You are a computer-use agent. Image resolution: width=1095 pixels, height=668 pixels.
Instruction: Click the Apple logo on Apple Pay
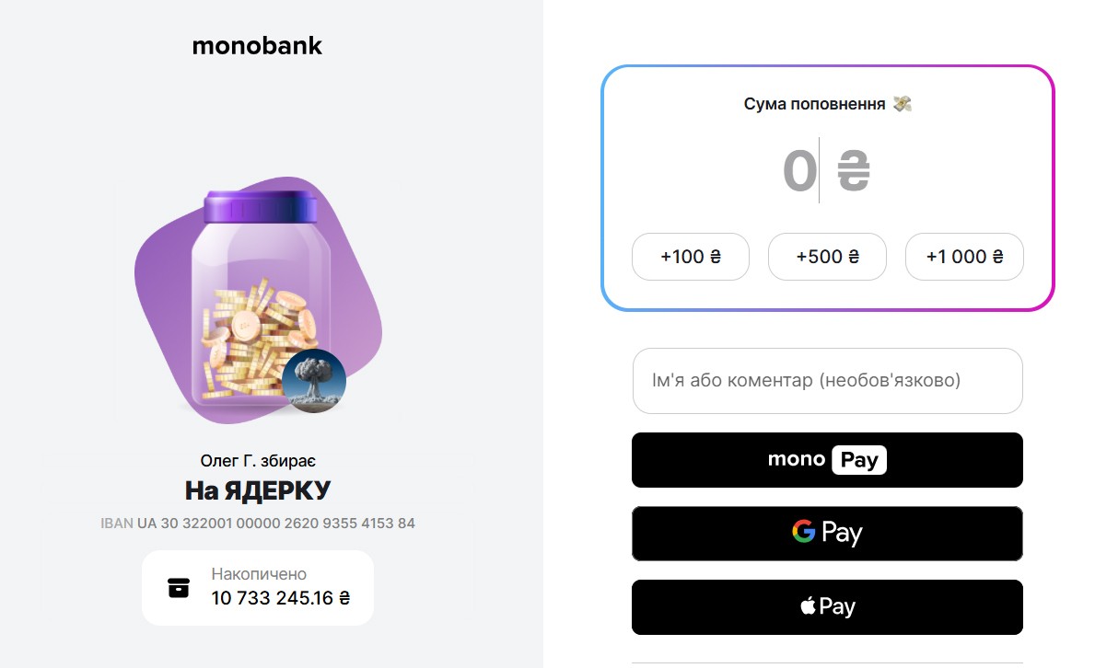(808, 606)
